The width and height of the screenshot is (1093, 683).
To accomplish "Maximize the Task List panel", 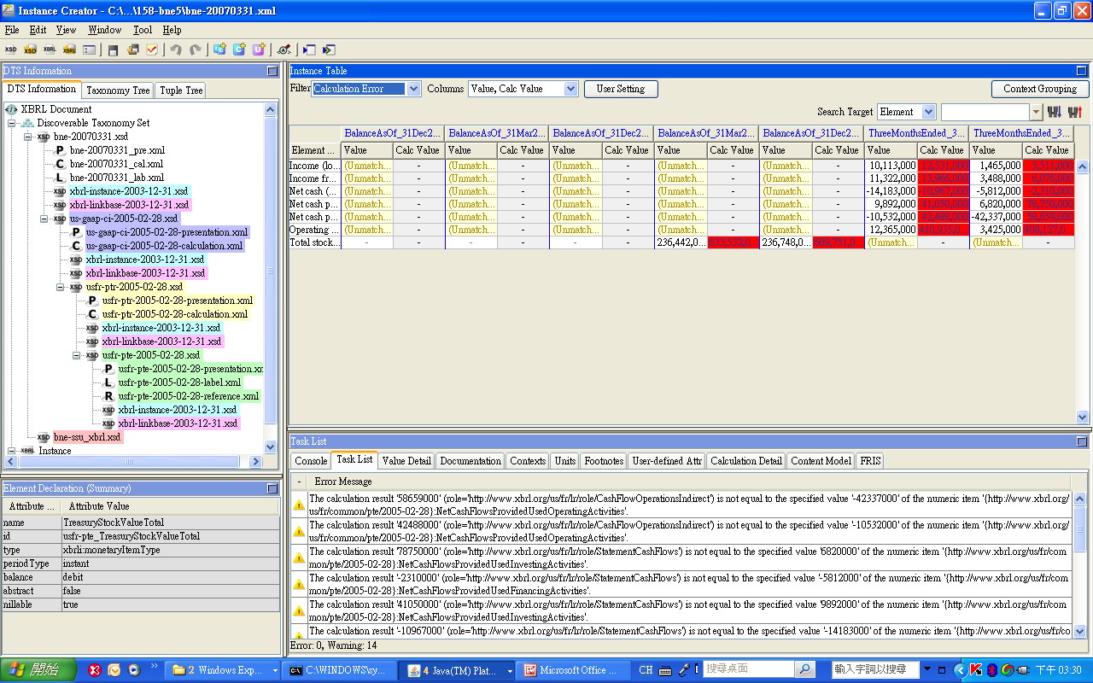I will 1081,441.
